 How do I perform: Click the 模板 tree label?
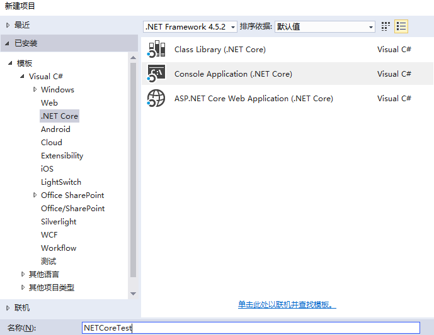coord(25,63)
